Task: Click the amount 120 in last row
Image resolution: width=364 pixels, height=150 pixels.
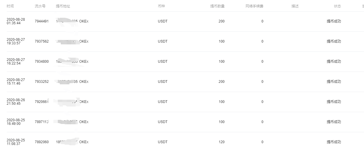Action: coord(221,142)
